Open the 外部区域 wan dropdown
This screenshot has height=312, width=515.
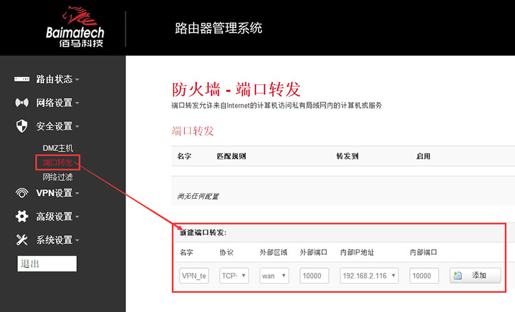pyautogui.click(x=274, y=276)
